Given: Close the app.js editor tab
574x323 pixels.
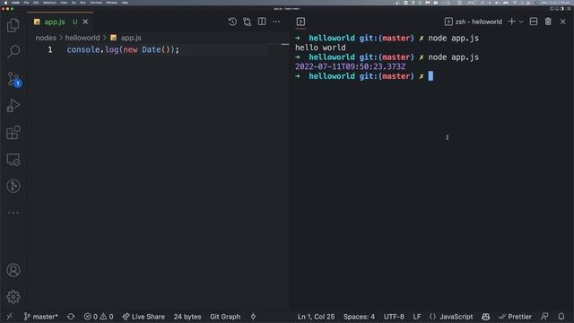Looking at the screenshot, I should [x=85, y=22].
